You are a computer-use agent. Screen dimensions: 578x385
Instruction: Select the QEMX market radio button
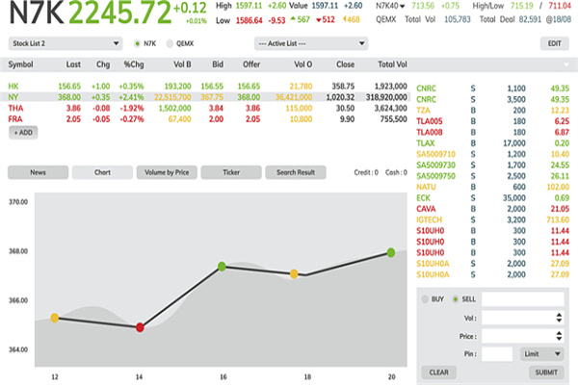[x=171, y=43]
